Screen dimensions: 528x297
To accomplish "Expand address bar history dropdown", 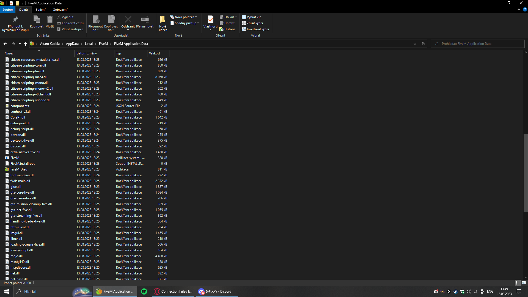I will [415, 44].
